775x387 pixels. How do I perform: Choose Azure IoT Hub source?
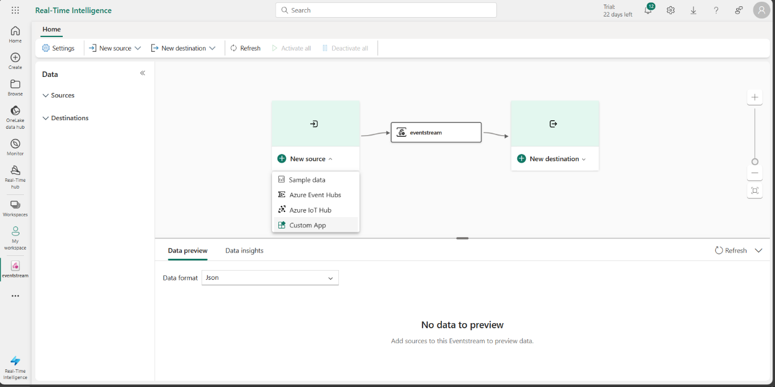[x=316, y=210]
